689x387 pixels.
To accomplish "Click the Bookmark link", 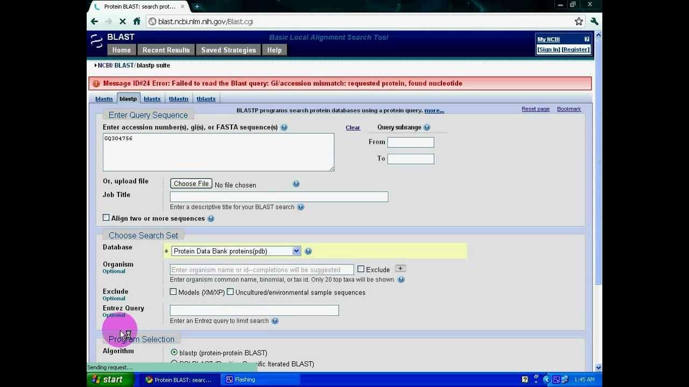I will 569,109.
